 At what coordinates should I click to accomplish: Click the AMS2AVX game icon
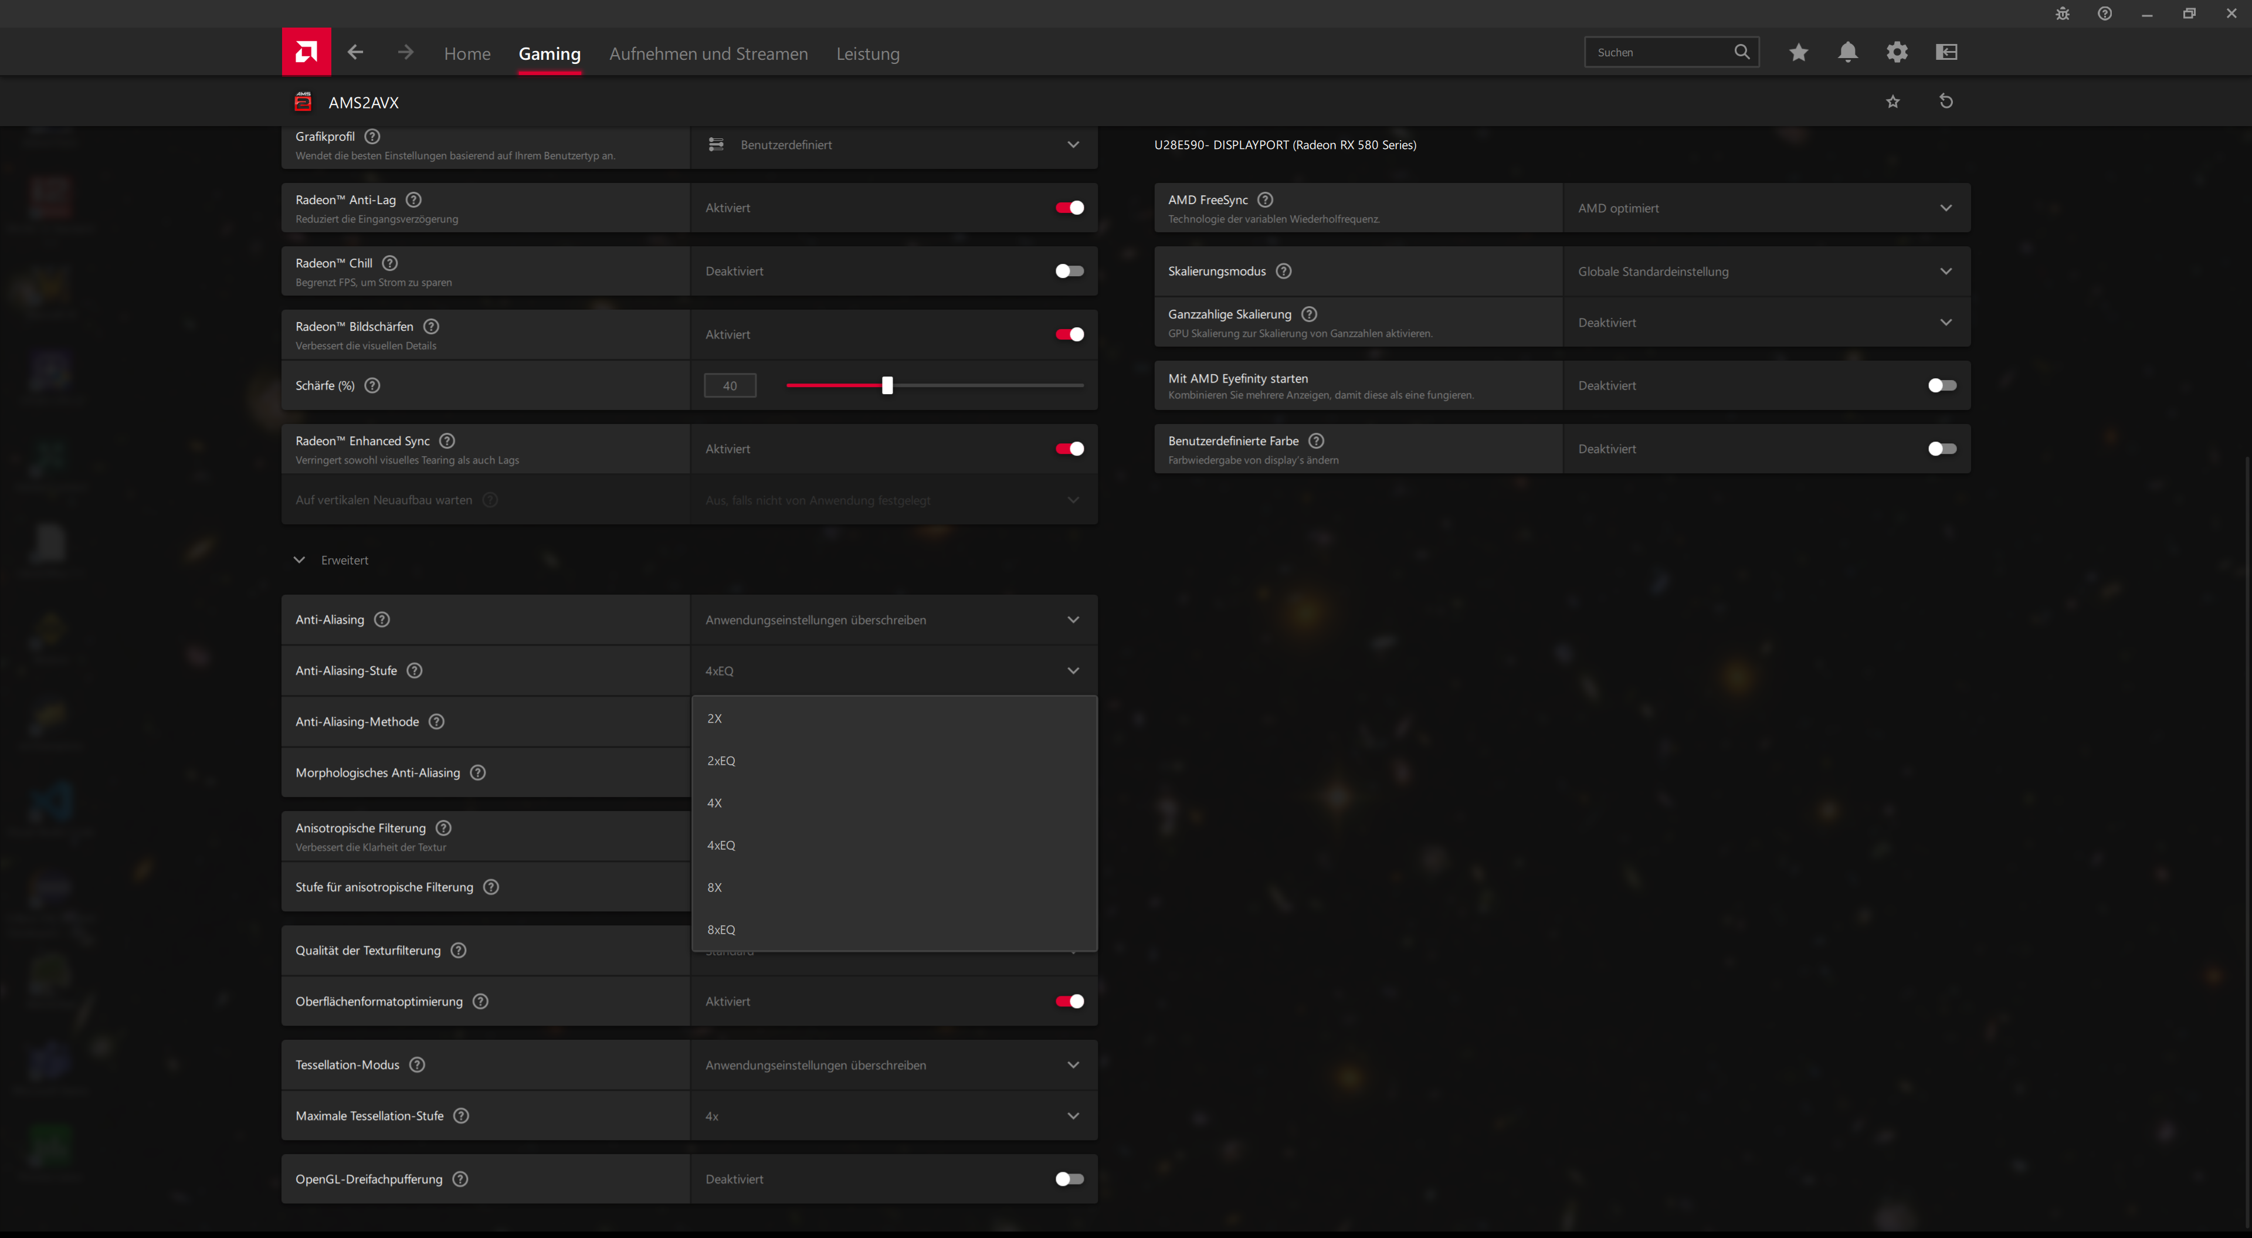tap(303, 102)
